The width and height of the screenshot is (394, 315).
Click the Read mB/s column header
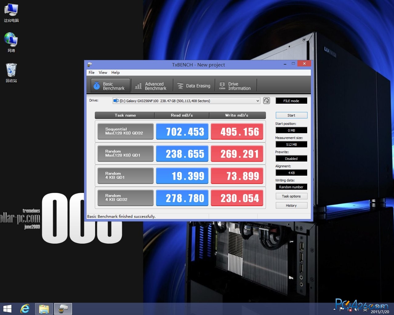click(x=182, y=115)
